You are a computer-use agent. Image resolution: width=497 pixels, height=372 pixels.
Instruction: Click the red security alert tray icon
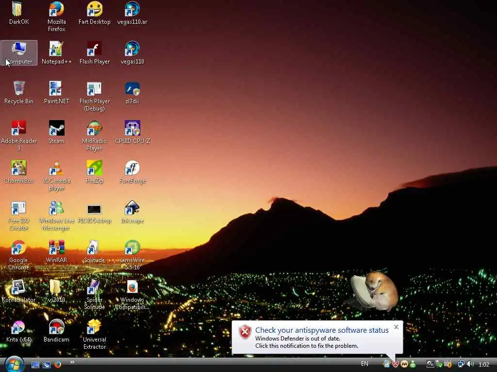tap(395, 364)
